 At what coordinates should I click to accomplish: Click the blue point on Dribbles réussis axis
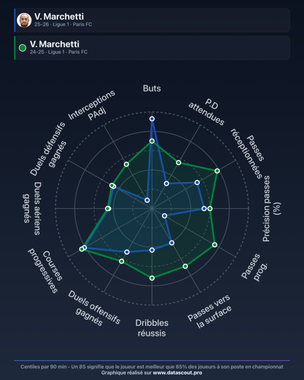[152, 250]
